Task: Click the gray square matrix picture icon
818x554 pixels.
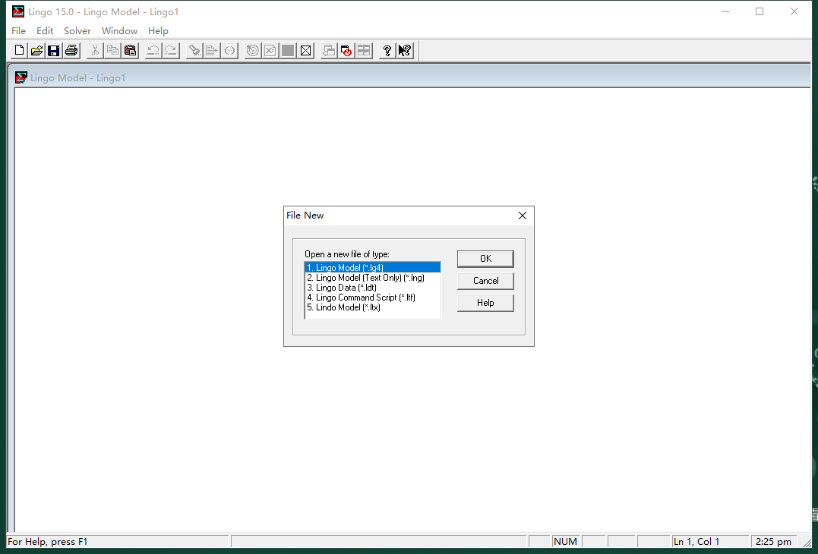Action: tap(288, 51)
